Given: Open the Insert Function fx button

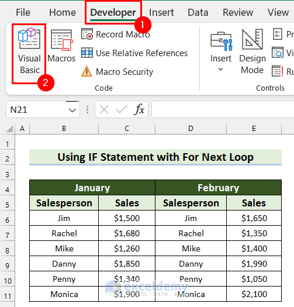Looking at the screenshot, I should [139, 109].
